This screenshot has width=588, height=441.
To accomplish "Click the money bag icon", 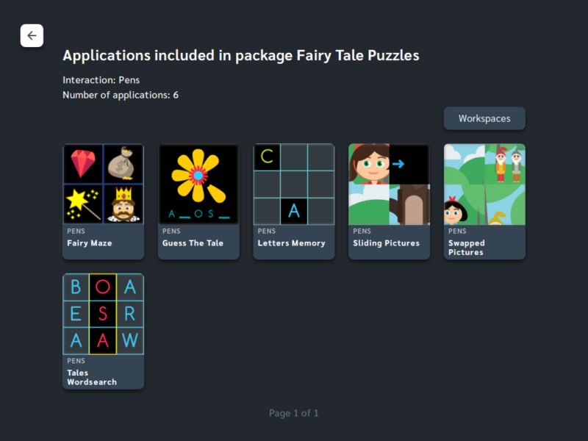I will pos(123,163).
